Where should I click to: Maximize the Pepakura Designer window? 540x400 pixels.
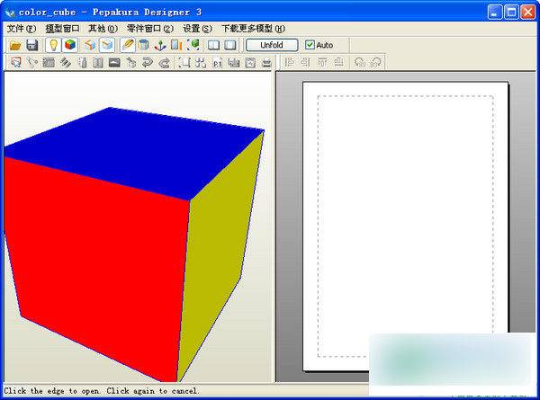pos(511,13)
